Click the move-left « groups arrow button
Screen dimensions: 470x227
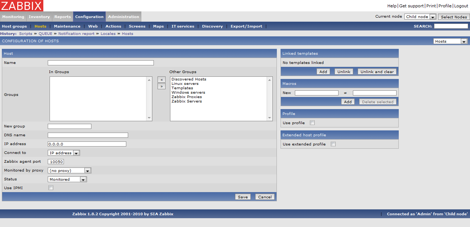coord(161,80)
